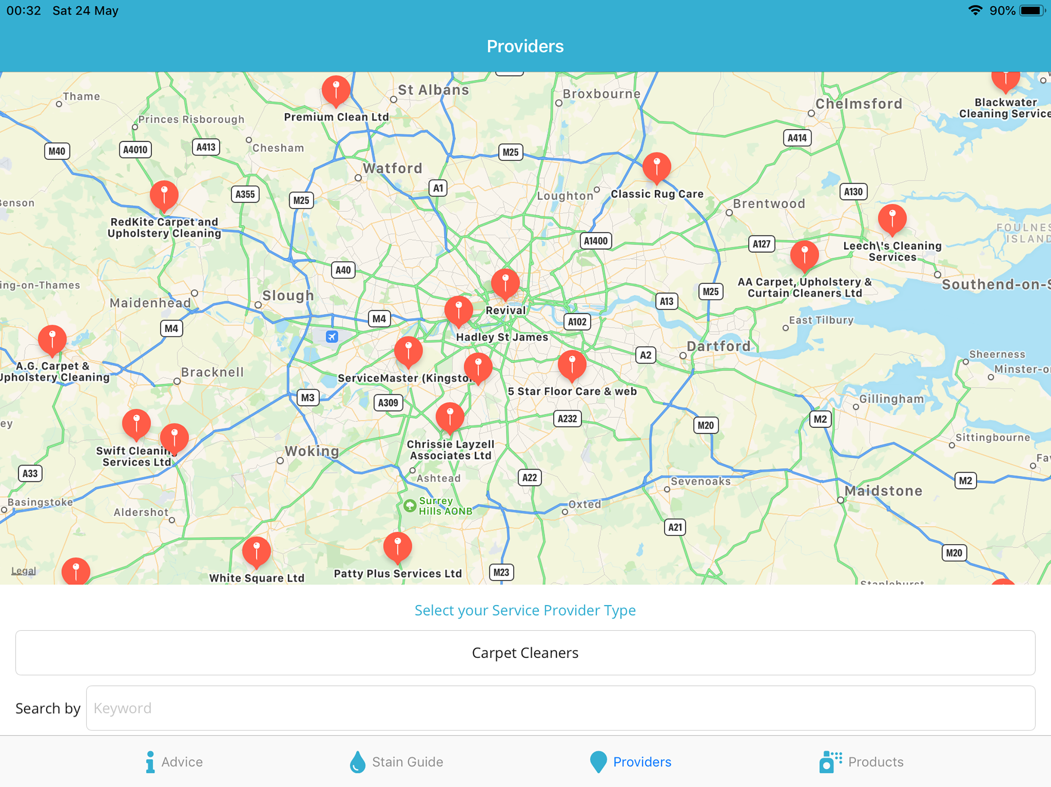Tap the ServiceMaster (Kingston) map pin
1051x787 pixels.
pos(408,352)
